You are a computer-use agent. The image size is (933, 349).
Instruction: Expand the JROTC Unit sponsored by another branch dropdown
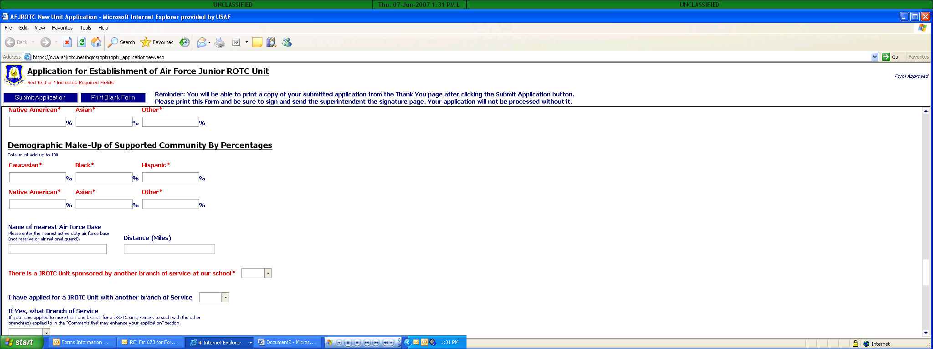point(268,273)
